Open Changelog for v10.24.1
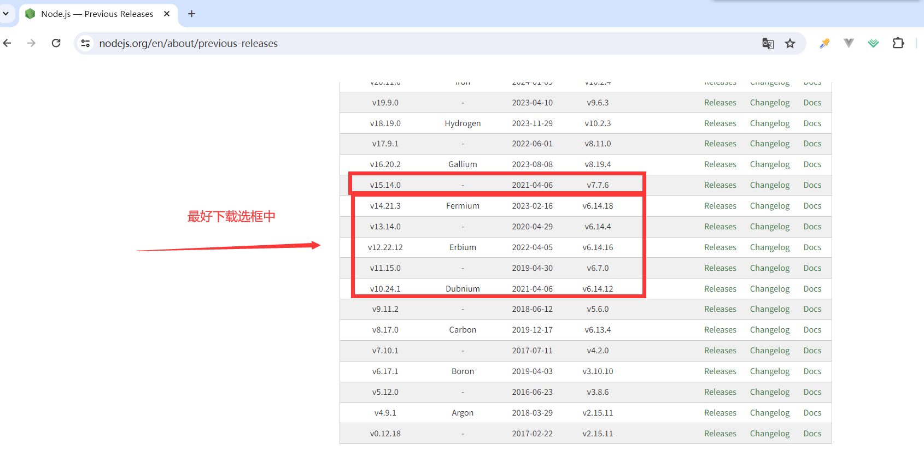 point(770,289)
